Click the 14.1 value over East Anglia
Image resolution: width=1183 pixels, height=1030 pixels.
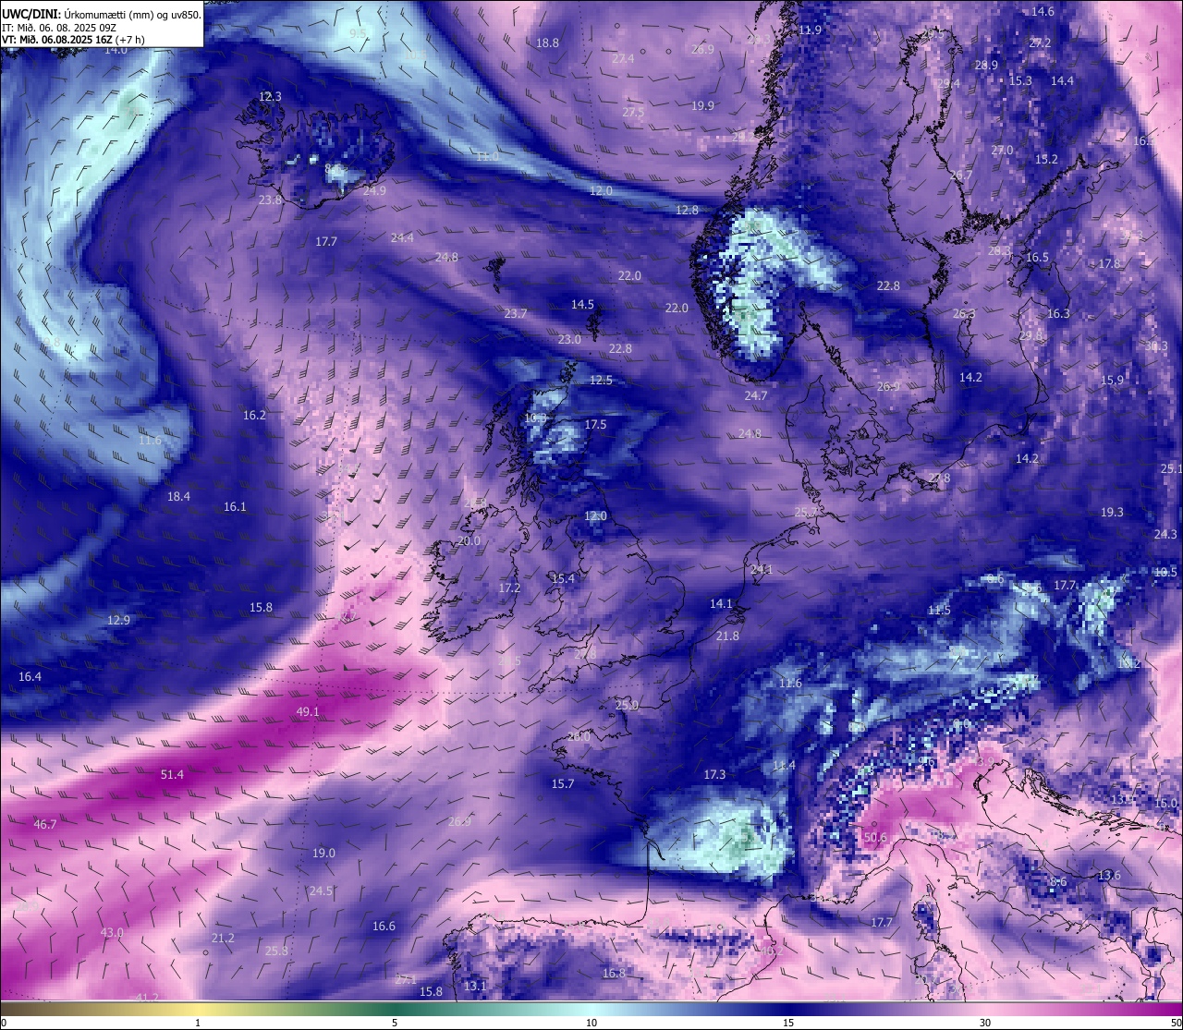tap(721, 603)
